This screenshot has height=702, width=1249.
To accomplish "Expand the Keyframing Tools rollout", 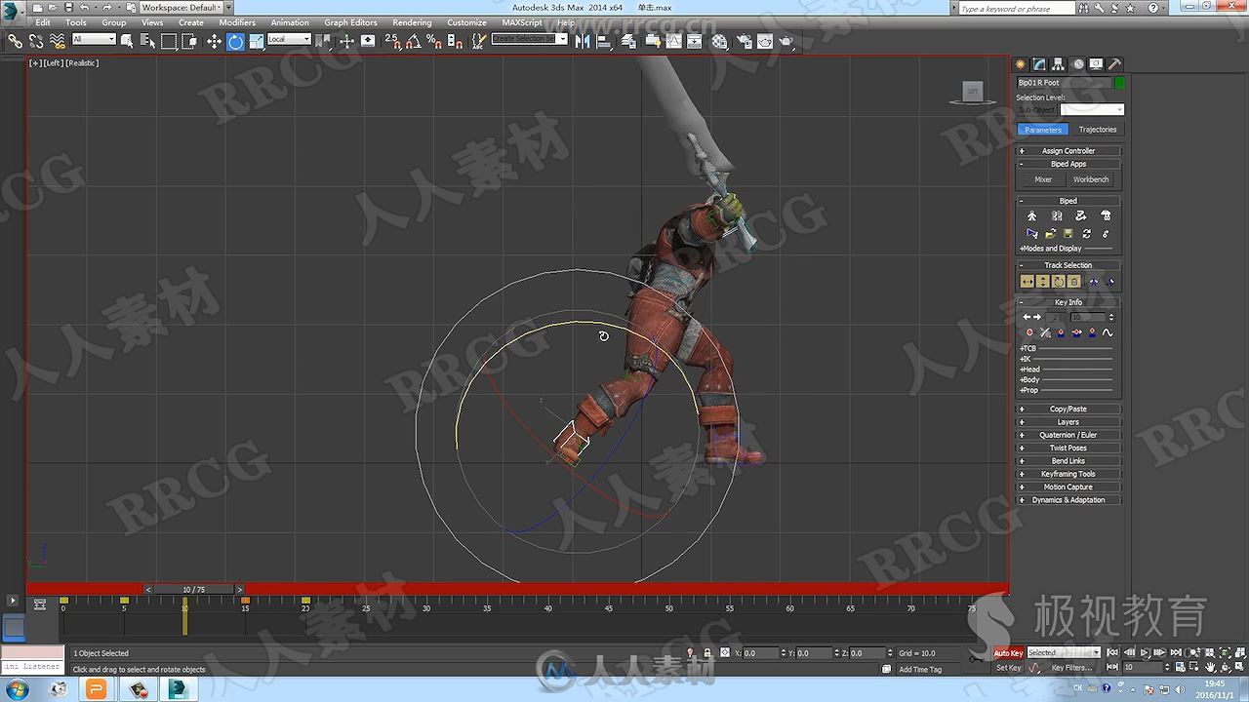I will click(1068, 474).
